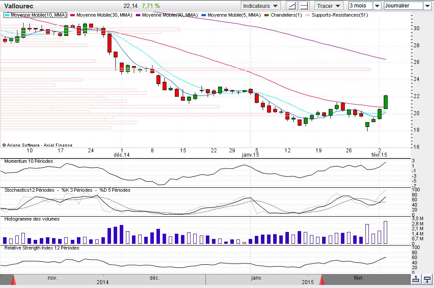Click the red-green Chandeliers swatch
This screenshot has width=434, height=288.
point(267,15)
